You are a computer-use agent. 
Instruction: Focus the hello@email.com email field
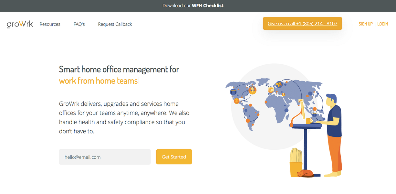tap(105, 157)
